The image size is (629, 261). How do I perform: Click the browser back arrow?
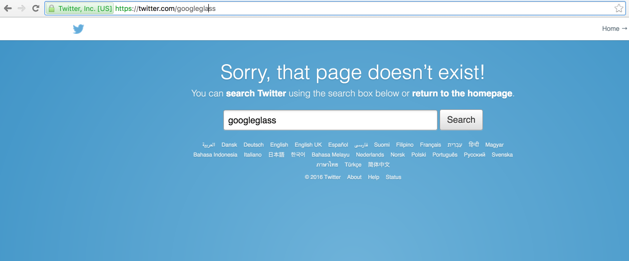point(8,8)
